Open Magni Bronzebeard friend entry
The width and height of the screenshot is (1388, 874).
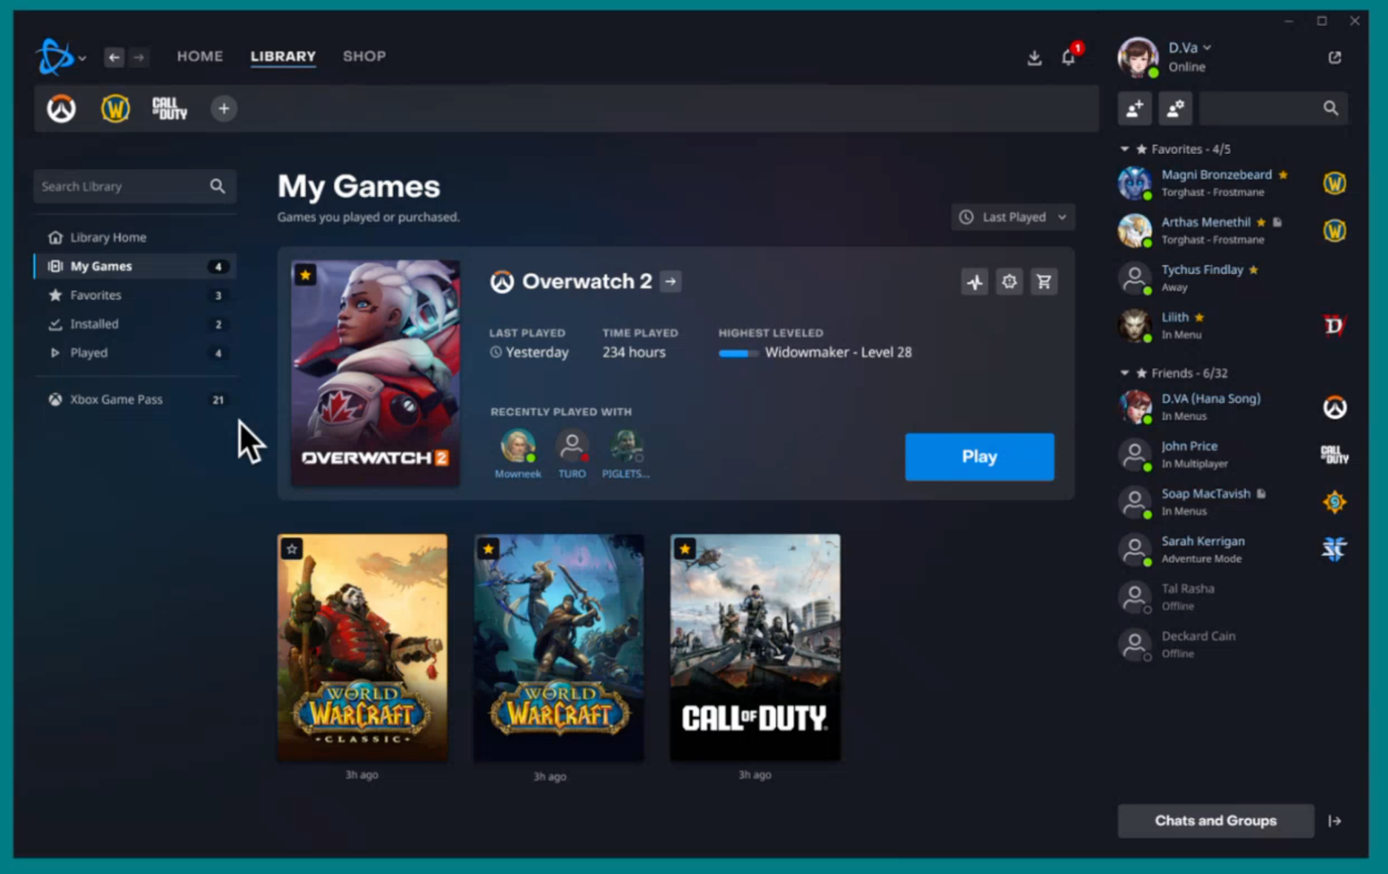pyautogui.click(x=1232, y=184)
